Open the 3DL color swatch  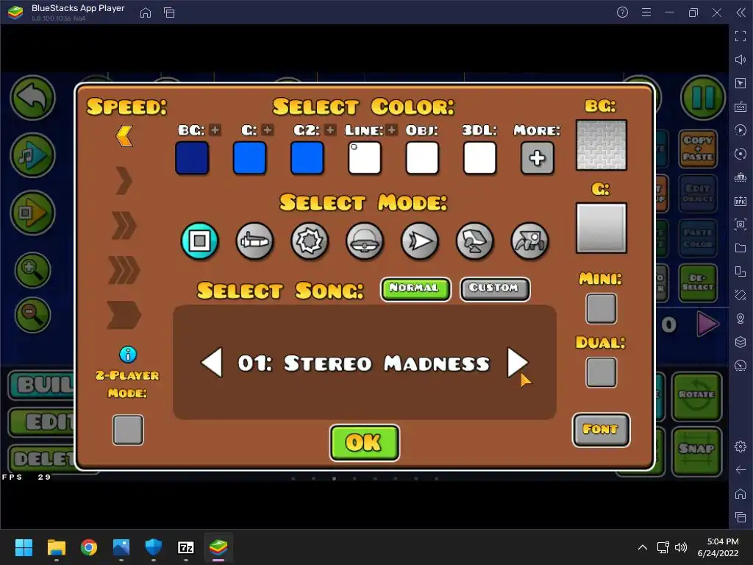[479, 157]
